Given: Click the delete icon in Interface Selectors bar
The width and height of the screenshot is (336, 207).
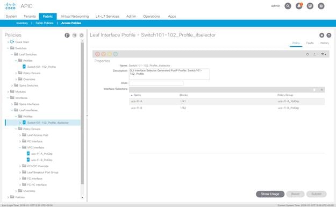Looking at the screenshot, I should pos(314,90).
